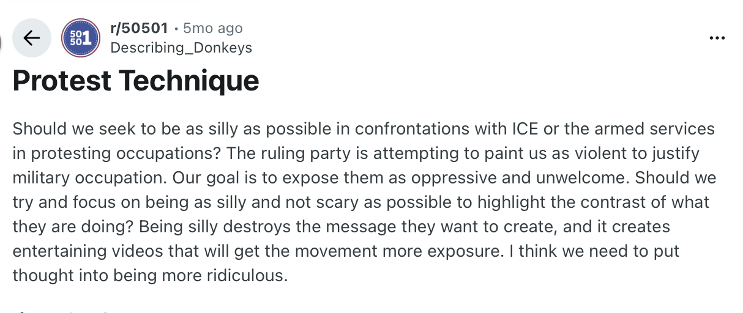The width and height of the screenshot is (743, 313).
Task: Click the back arrow button
Action: [32, 38]
